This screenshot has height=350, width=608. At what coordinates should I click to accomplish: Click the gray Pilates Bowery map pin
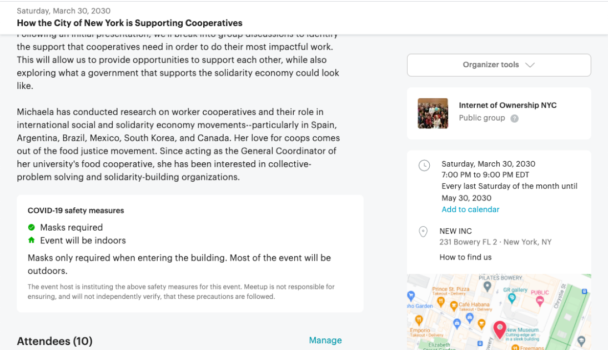point(487,287)
